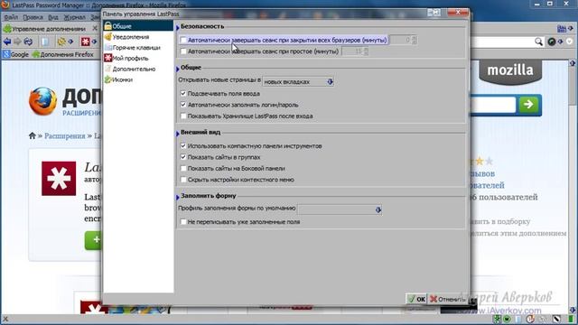
Task: Click the green round checkmark status bar icon
Action: pyautogui.click(x=507, y=319)
